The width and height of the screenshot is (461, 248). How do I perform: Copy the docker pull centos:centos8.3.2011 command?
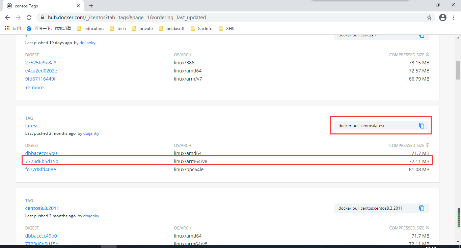(x=422, y=208)
